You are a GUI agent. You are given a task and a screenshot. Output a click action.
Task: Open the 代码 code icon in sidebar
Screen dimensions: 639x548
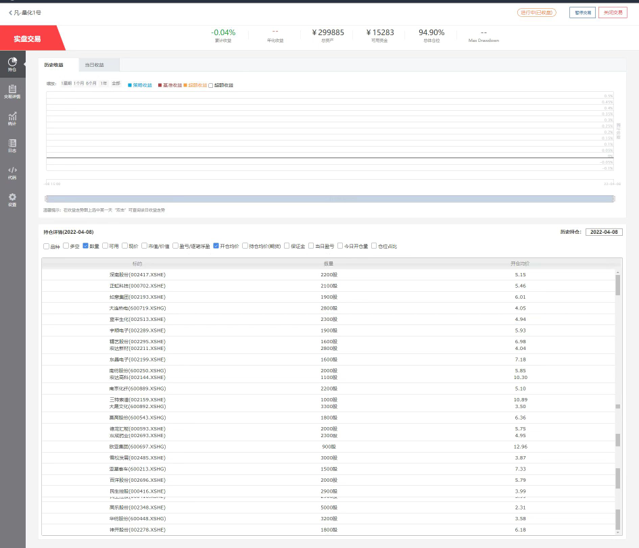click(12, 171)
